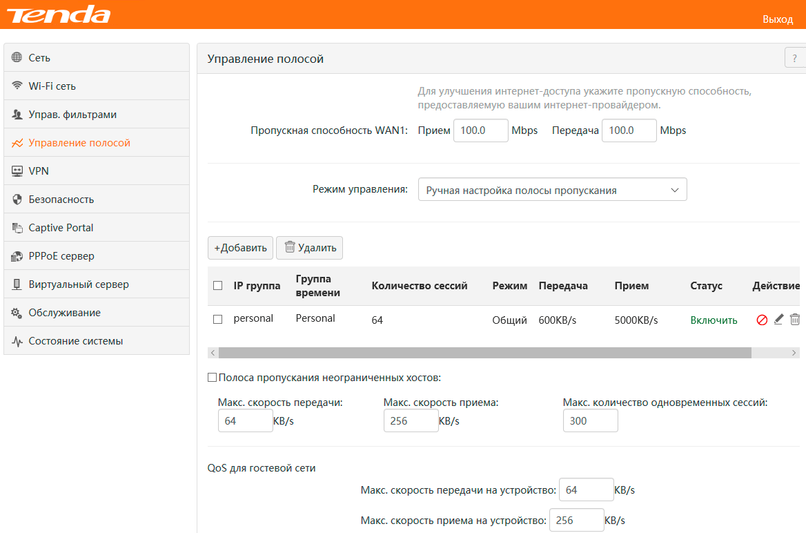Click the Общий mode cell

pos(509,320)
